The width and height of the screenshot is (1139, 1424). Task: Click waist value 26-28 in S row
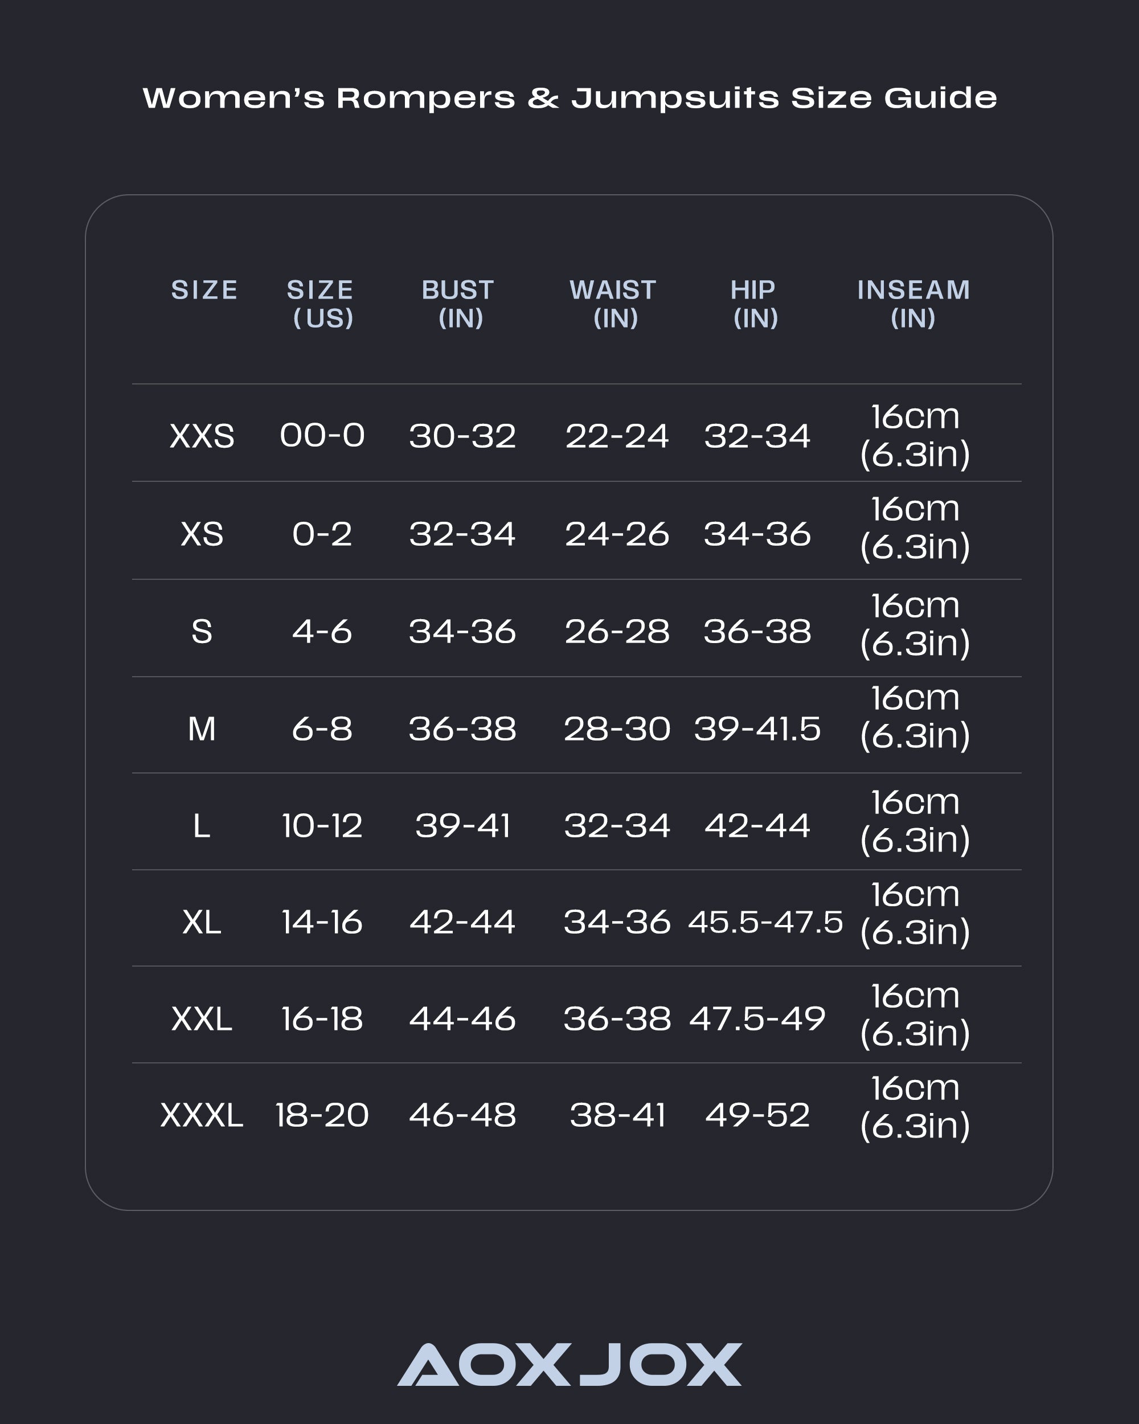point(617,632)
